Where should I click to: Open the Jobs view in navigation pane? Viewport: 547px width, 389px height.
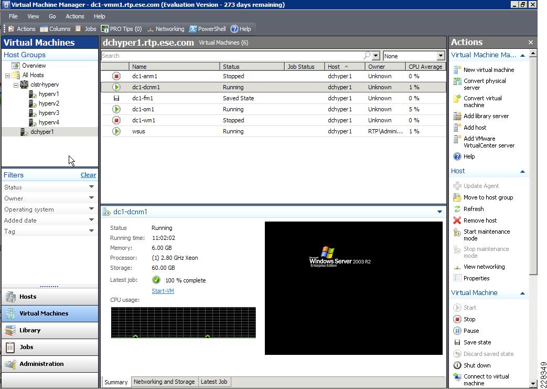point(50,347)
